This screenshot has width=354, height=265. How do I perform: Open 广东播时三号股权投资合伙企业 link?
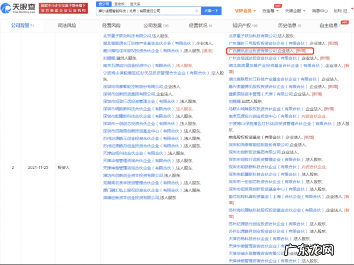coord(268,43)
